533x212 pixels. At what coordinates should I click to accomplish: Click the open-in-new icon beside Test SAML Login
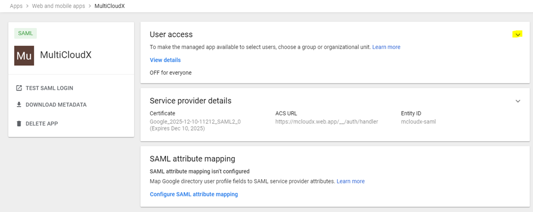coord(19,88)
